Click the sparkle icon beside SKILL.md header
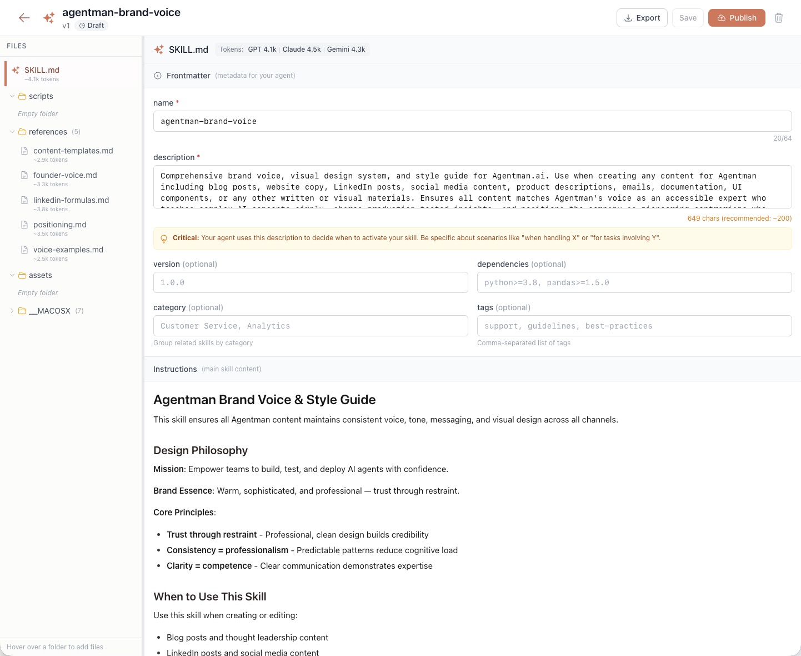 [159, 49]
